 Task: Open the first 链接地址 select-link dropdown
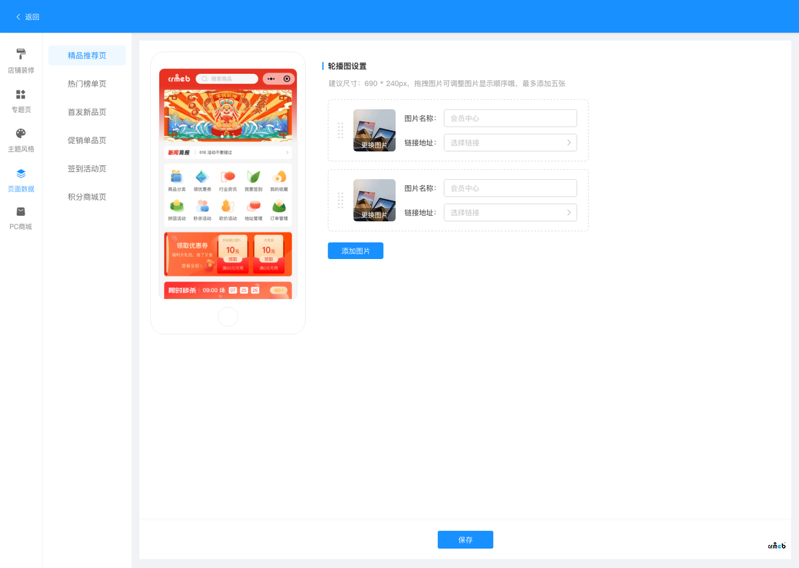(510, 142)
